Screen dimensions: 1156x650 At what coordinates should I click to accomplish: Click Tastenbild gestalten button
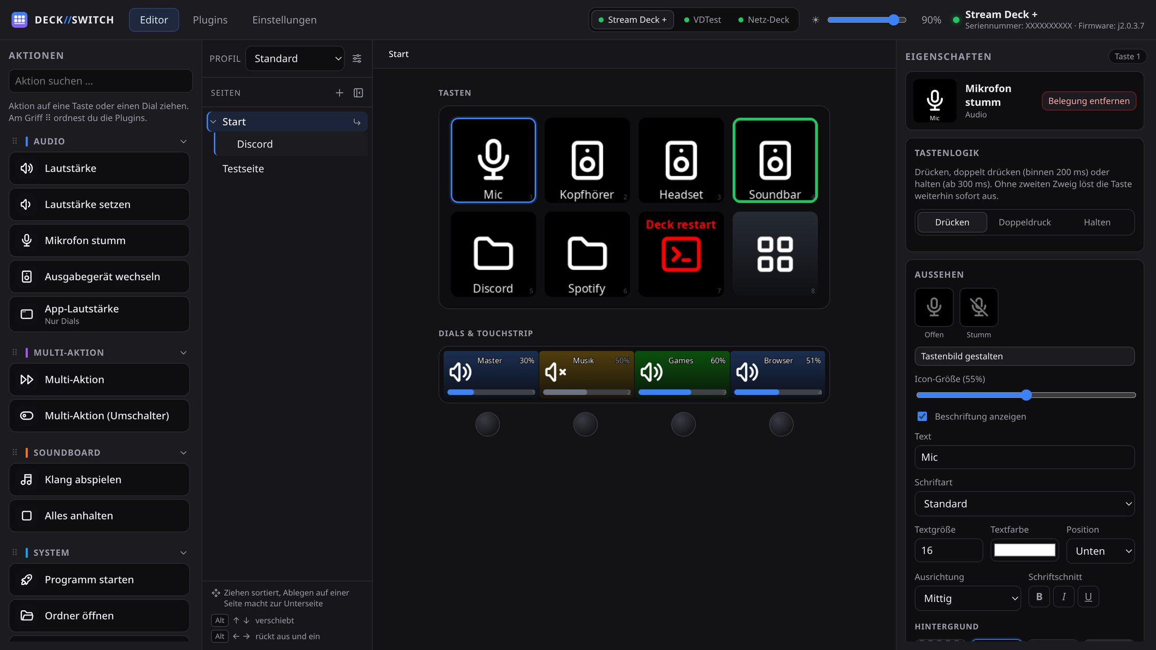[x=1024, y=356]
